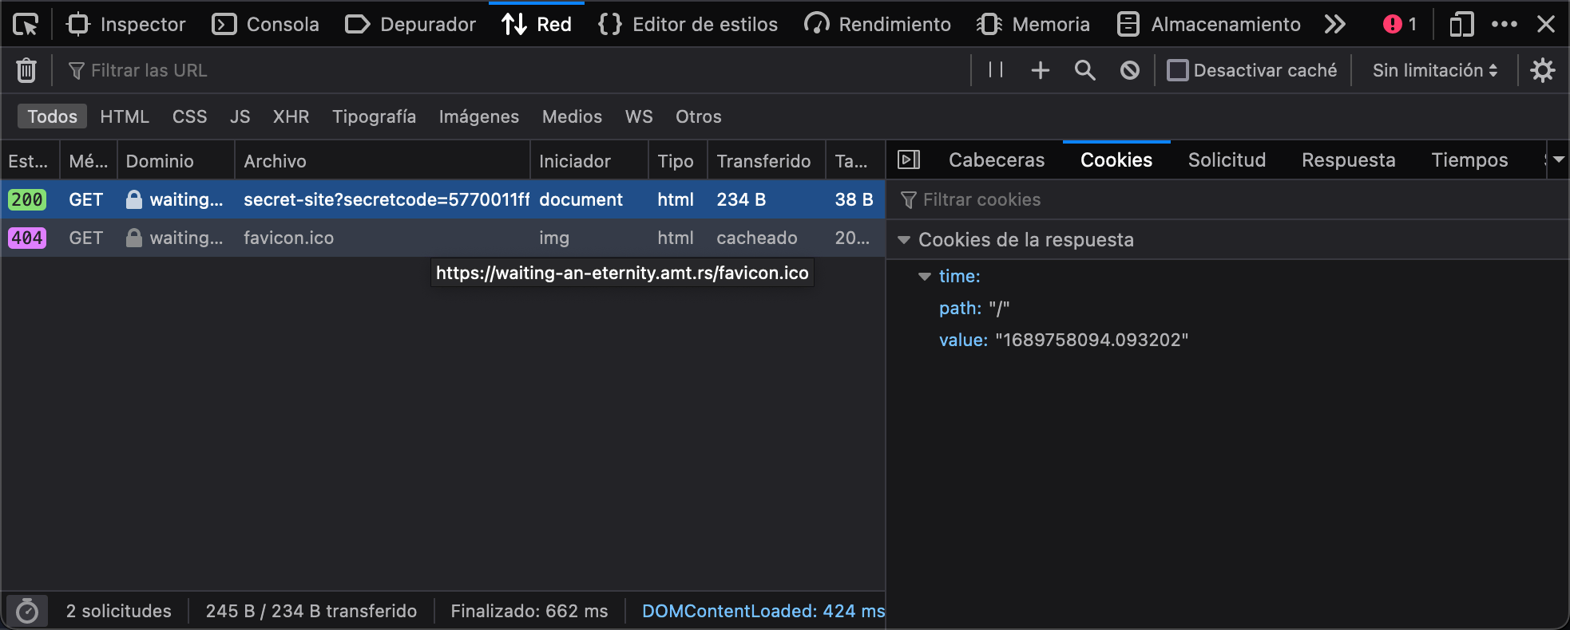The width and height of the screenshot is (1570, 630).
Task: Collapse the time cookie entry
Action: coord(925,277)
